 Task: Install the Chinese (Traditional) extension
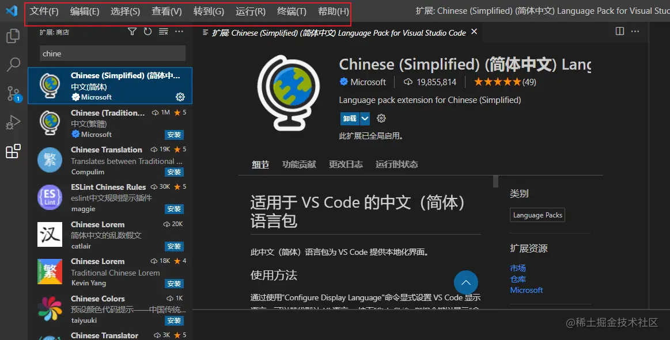pos(174,135)
